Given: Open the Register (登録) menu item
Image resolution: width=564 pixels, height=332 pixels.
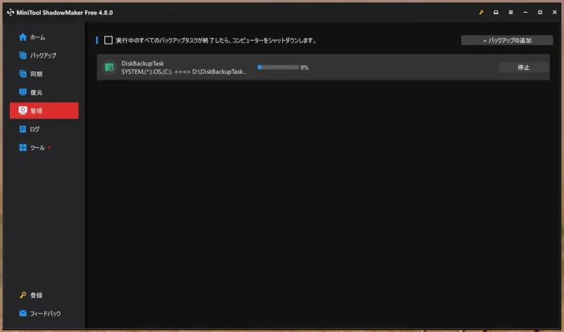Looking at the screenshot, I should pyautogui.click(x=35, y=295).
